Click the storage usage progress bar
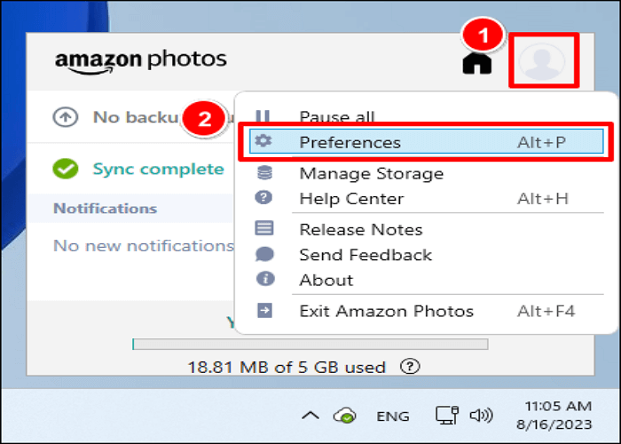The image size is (621, 444). coord(310,345)
